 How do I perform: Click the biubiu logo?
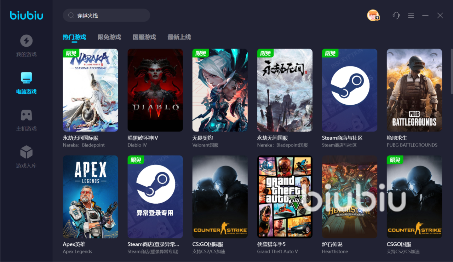pos(27,15)
